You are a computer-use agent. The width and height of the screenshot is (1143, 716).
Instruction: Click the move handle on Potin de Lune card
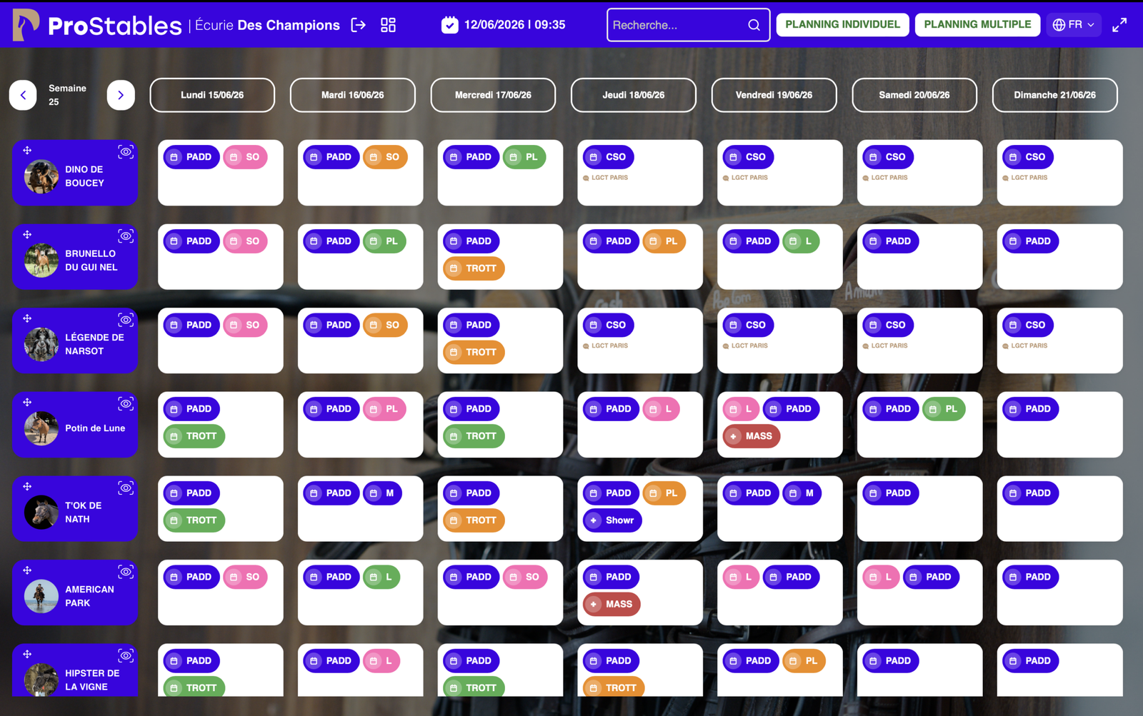[27, 403]
